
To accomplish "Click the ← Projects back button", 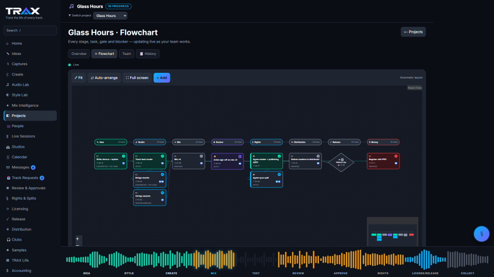I will coord(413,32).
